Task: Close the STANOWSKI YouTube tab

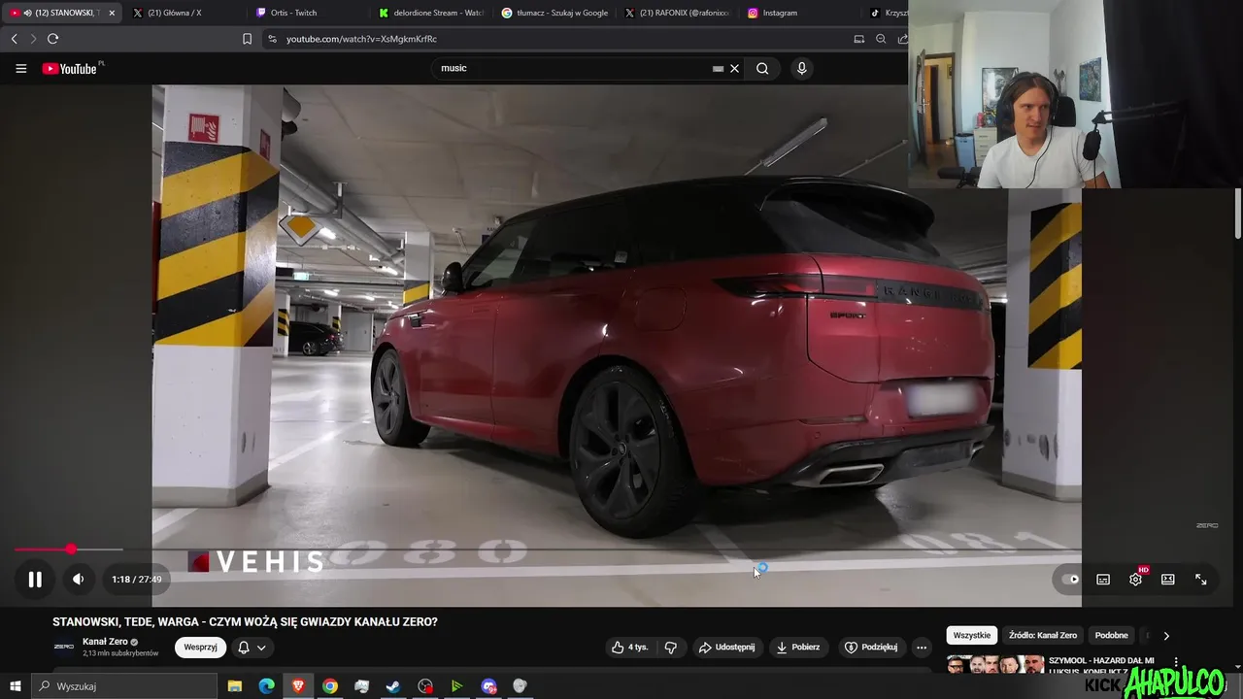Action: tap(112, 13)
